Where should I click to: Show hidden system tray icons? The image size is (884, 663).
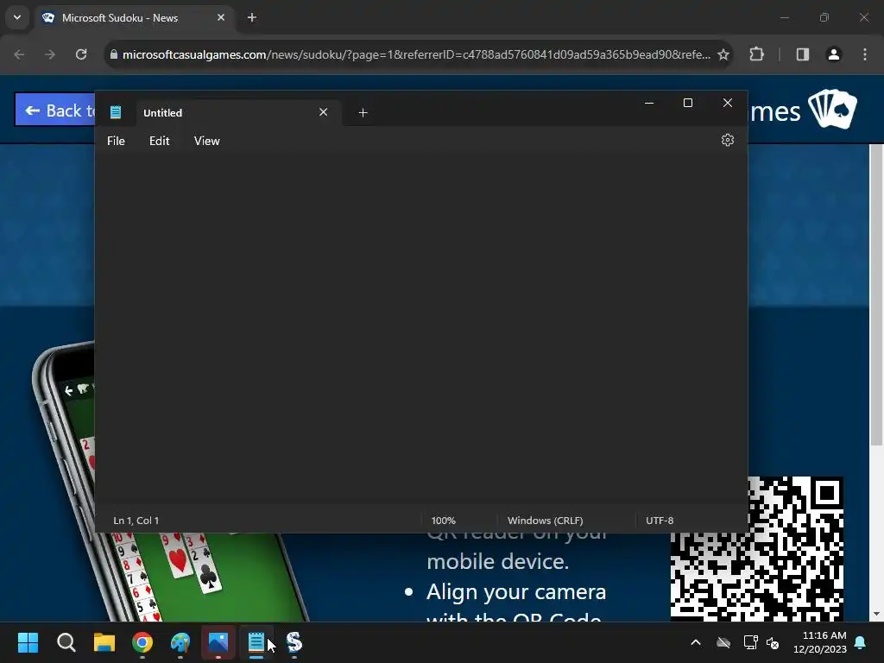point(696,642)
